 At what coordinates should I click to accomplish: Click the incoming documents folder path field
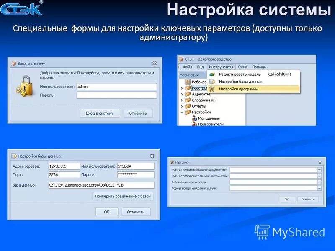click(x=273, y=170)
